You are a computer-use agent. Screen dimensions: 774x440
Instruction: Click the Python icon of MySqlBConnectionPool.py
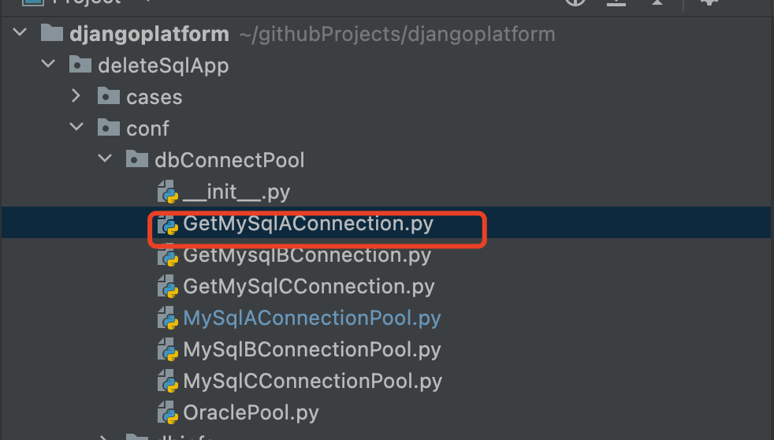168,350
